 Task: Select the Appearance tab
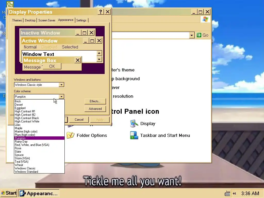coord(66,20)
